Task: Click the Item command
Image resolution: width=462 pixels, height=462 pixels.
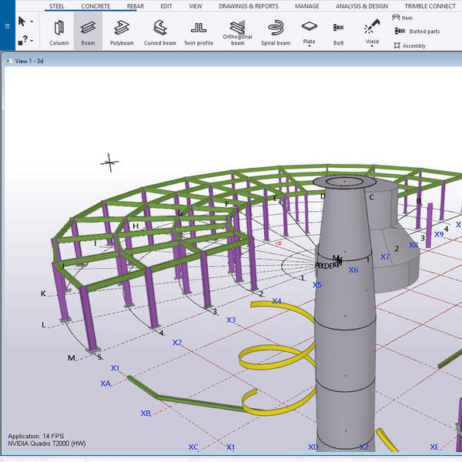Action: point(402,18)
